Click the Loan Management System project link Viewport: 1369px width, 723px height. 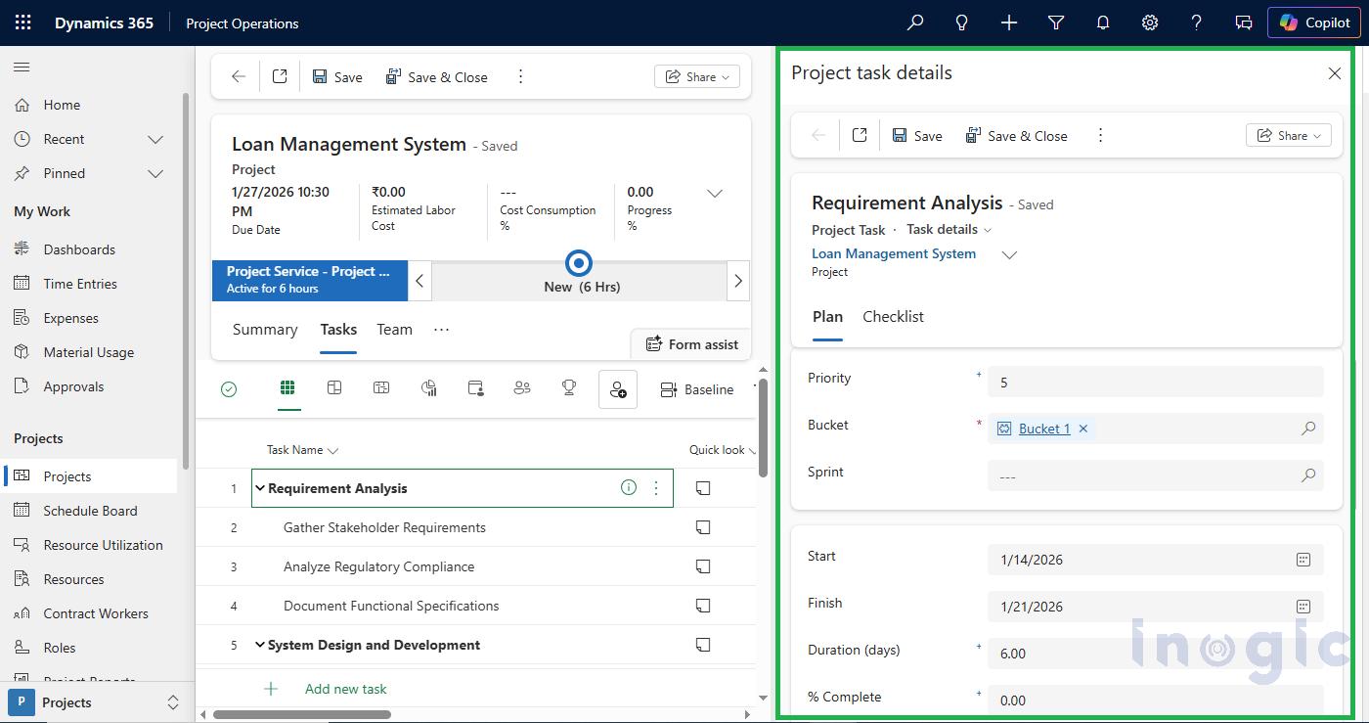893,253
